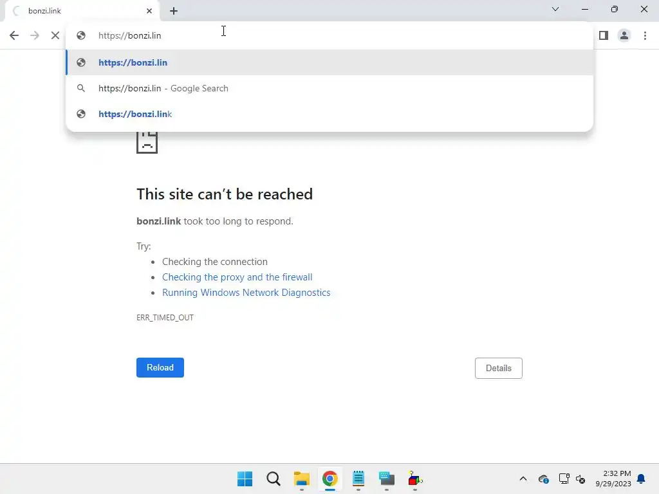This screenshot has height=494, width=659.
Task: Click the cloud sync tray icon
Action: tap(543, 479)
